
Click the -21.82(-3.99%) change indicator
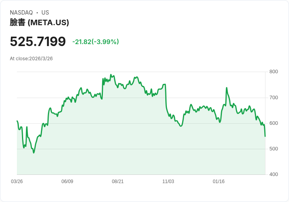[x=95, y=42]
